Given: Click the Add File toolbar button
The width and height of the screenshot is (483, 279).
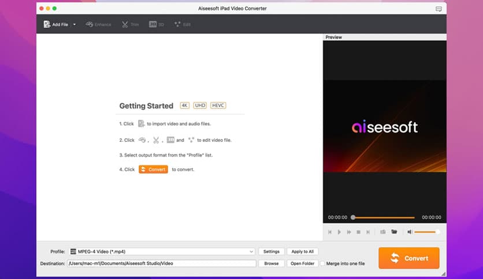Looking at the screenshot, I should tap(56, 25).
